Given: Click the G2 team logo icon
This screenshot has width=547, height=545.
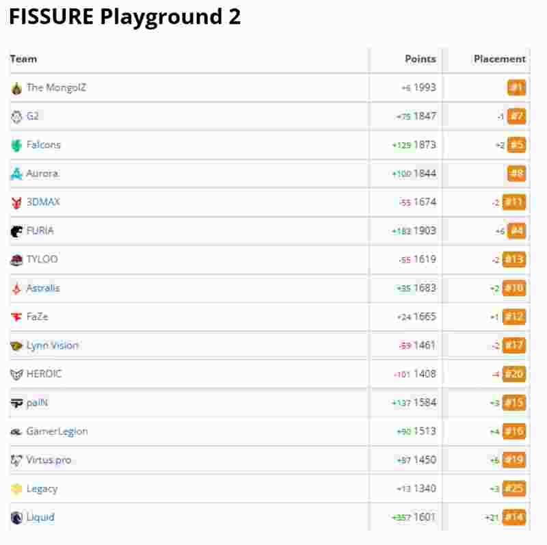Looking at the screenshot, I should point(16,116).
